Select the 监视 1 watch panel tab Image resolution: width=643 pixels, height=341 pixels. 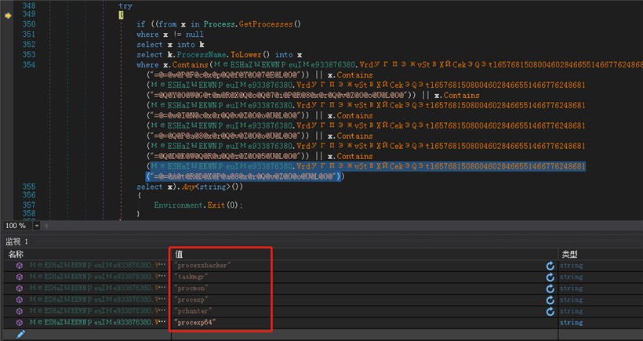click(16, 241)
